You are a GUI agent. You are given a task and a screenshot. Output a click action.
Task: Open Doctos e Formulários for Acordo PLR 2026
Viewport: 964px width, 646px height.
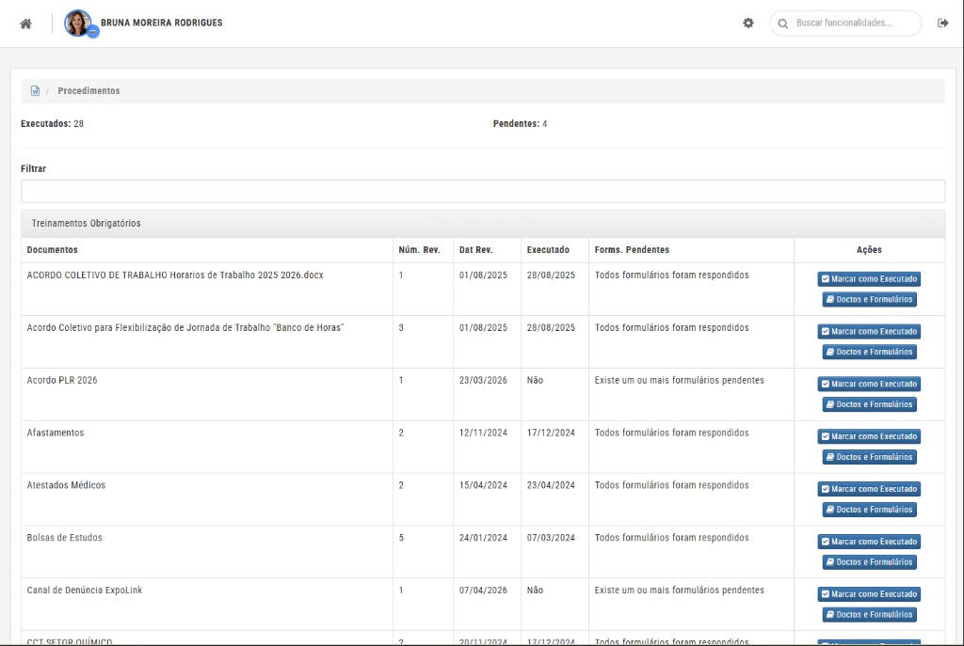[869, 404]
